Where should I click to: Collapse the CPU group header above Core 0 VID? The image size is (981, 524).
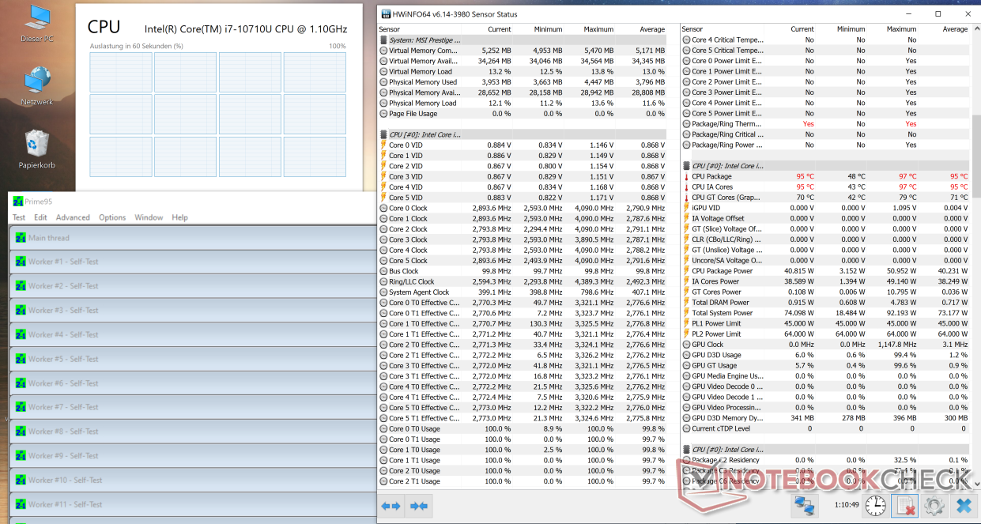click(x=523, y=134)
